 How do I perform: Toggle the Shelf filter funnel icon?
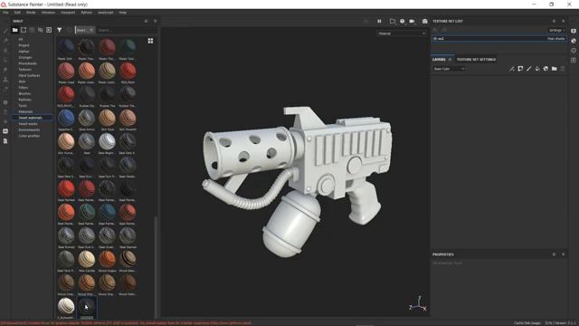point(60,30)
